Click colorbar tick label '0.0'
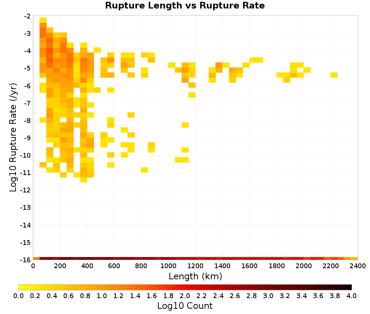This screenshot has height=314, width=370. 18,296
